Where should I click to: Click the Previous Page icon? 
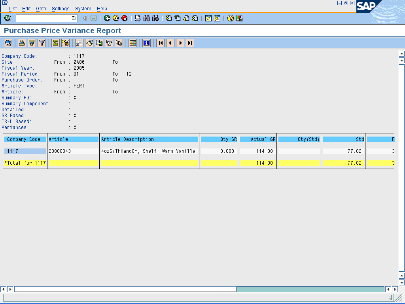pyautogui.click(x=178, y=18)
